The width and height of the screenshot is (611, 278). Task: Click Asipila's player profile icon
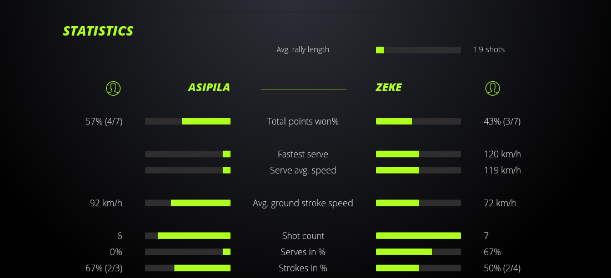tap(113, 88)
